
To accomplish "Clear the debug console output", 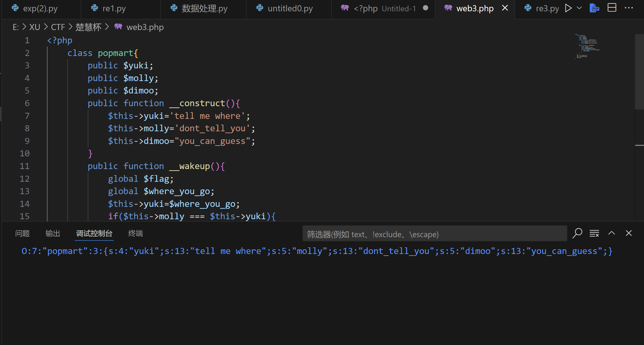I will click(x=594, y=233).
